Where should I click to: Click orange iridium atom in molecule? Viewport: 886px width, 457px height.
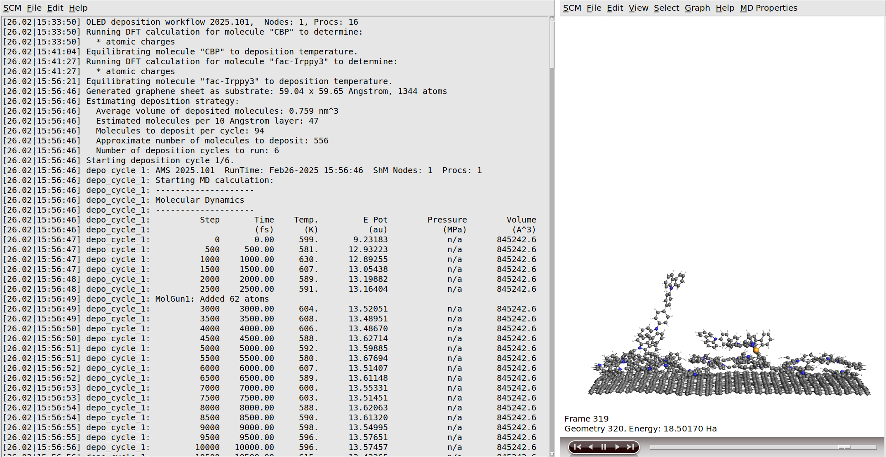click(x=756, y=350)
